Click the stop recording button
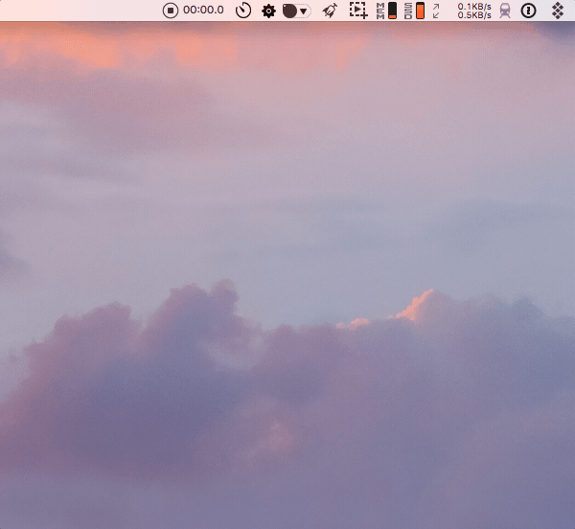 tap(171, 11)
